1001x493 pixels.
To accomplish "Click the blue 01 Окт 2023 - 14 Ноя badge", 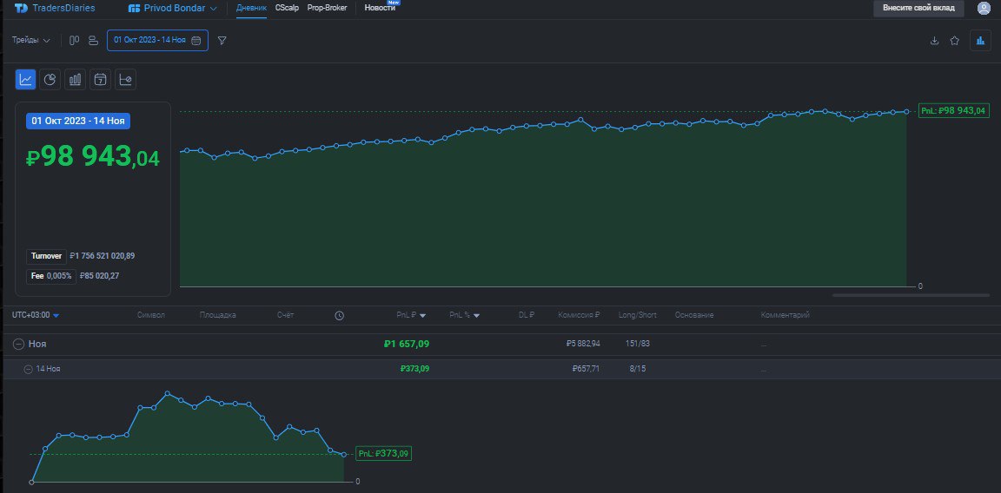I will [x=78, y=121].
